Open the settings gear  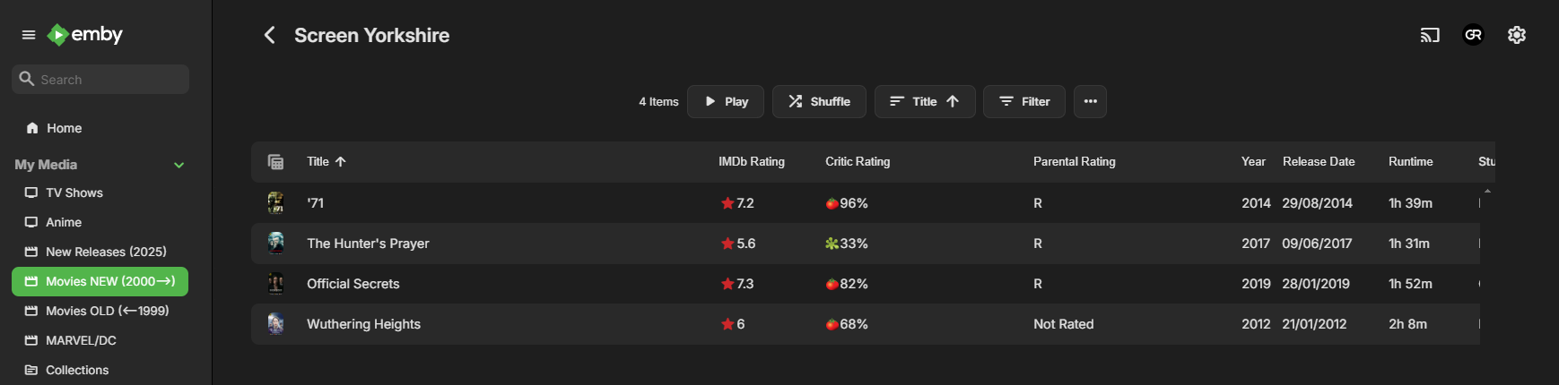1517,35
